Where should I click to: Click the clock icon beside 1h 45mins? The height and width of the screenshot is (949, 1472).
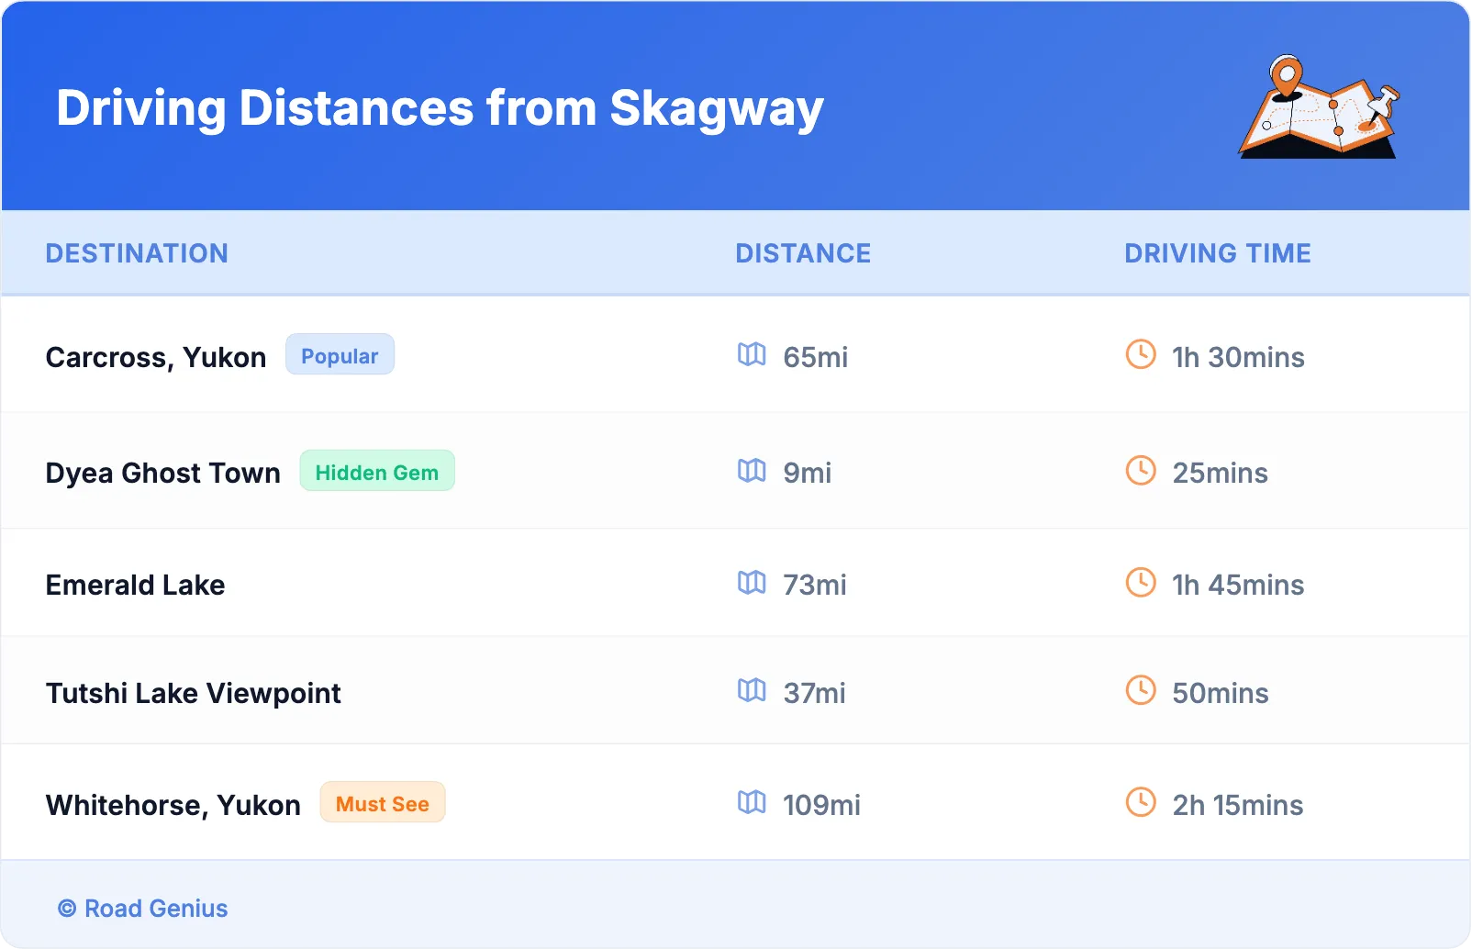(1141, 583)
